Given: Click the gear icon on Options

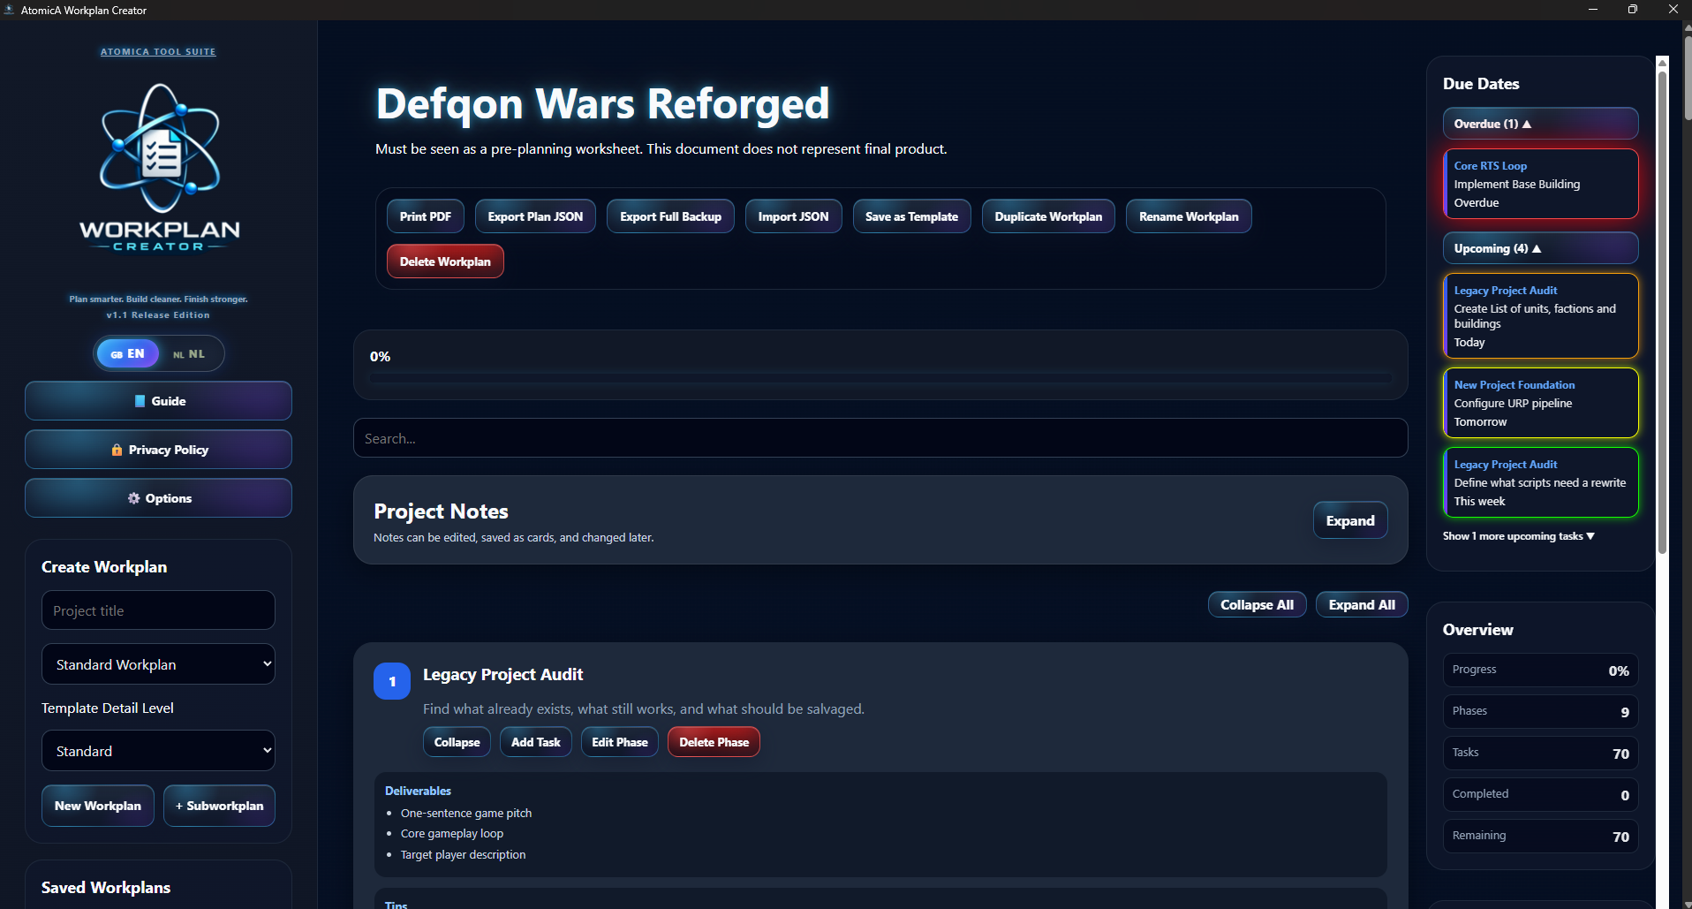Looking at the screenshot, I should pos(133,498).
